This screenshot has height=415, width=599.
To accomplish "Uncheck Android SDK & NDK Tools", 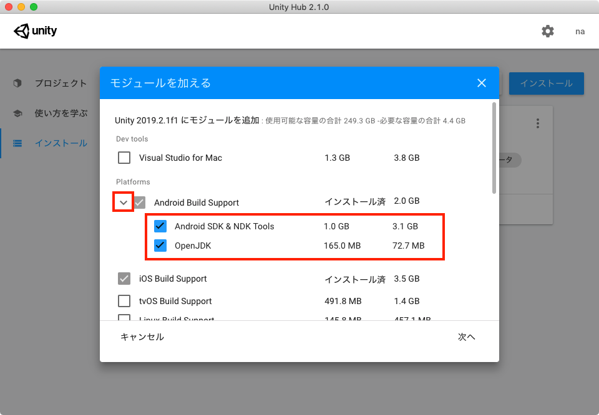I will [x=160, y=226].
